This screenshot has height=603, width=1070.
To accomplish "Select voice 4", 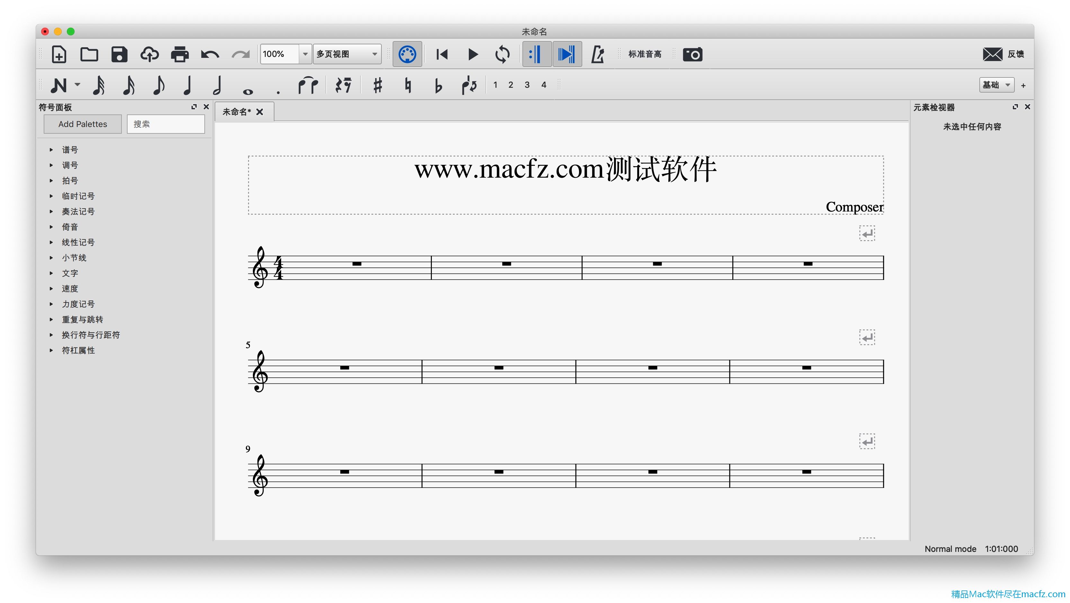I will pyautogui.click(x=544, y=85).
